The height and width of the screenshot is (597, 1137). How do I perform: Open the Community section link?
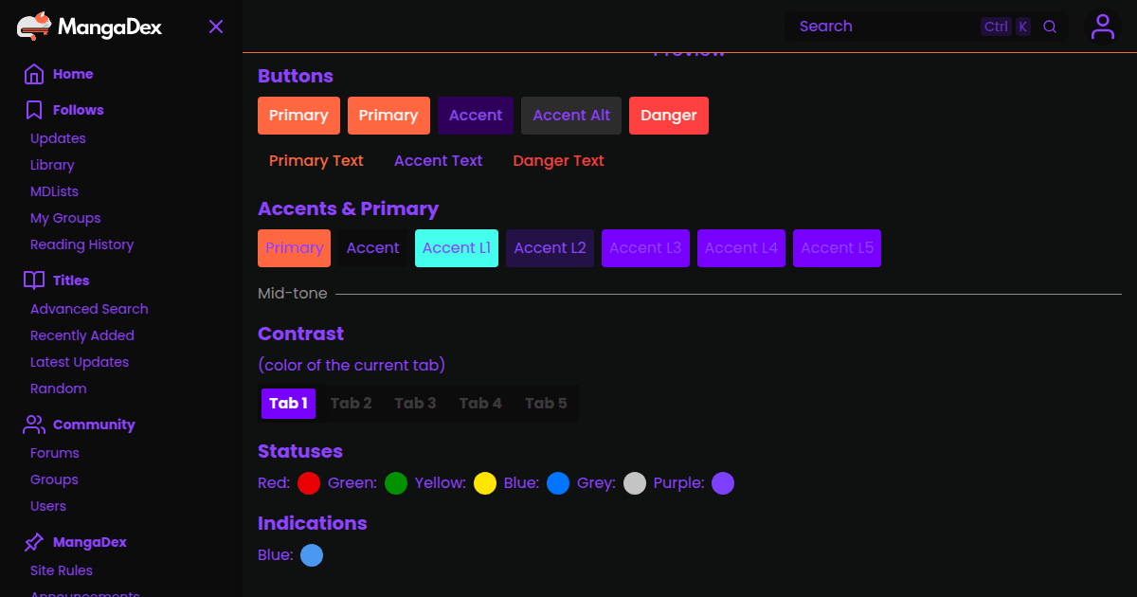click(x=94, y=425)
